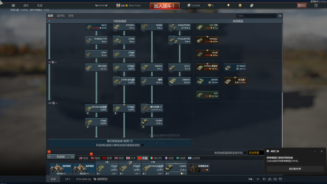The image size is (327, 184).
Task: Select the premium T-80UD tank
Action: [x=235, y=67]
